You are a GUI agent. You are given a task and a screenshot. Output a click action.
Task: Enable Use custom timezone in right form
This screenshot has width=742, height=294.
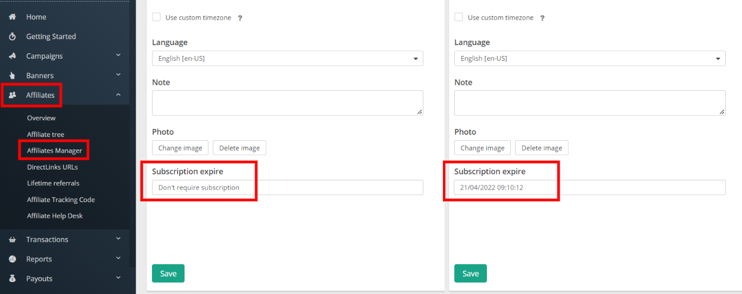coord(459,17)
